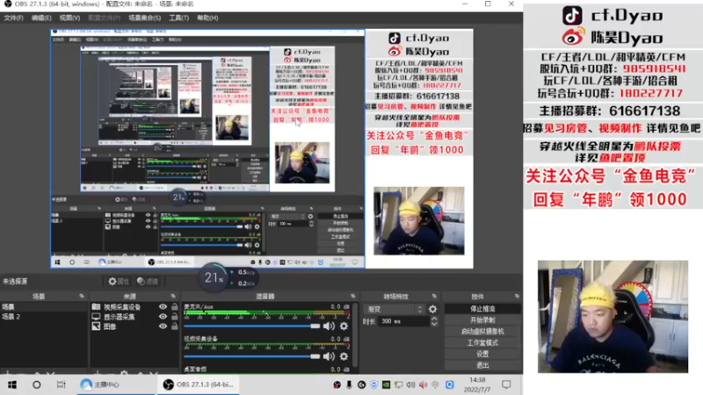This screenshot has width=703, height=395.
Task: Pop out the 场景 dock panel
Action: point(82,296)
